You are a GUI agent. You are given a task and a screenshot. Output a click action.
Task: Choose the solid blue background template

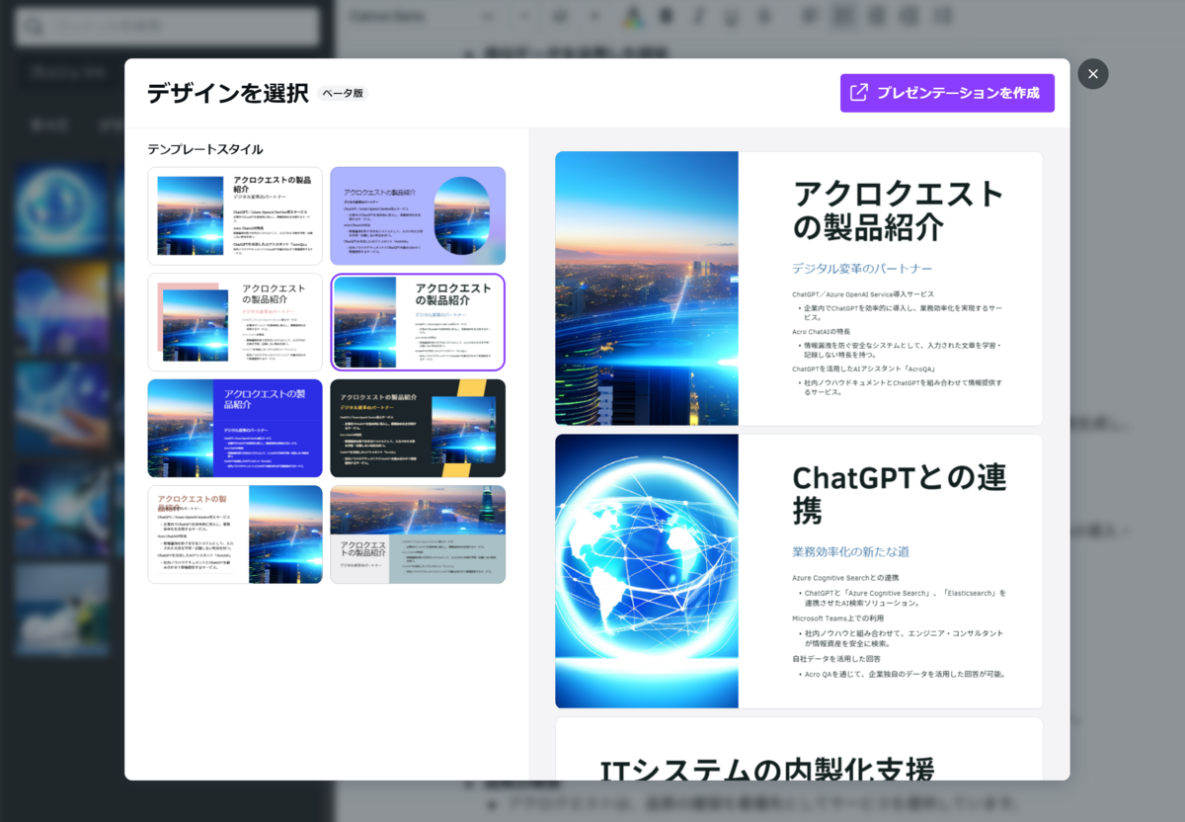[235, 428]
